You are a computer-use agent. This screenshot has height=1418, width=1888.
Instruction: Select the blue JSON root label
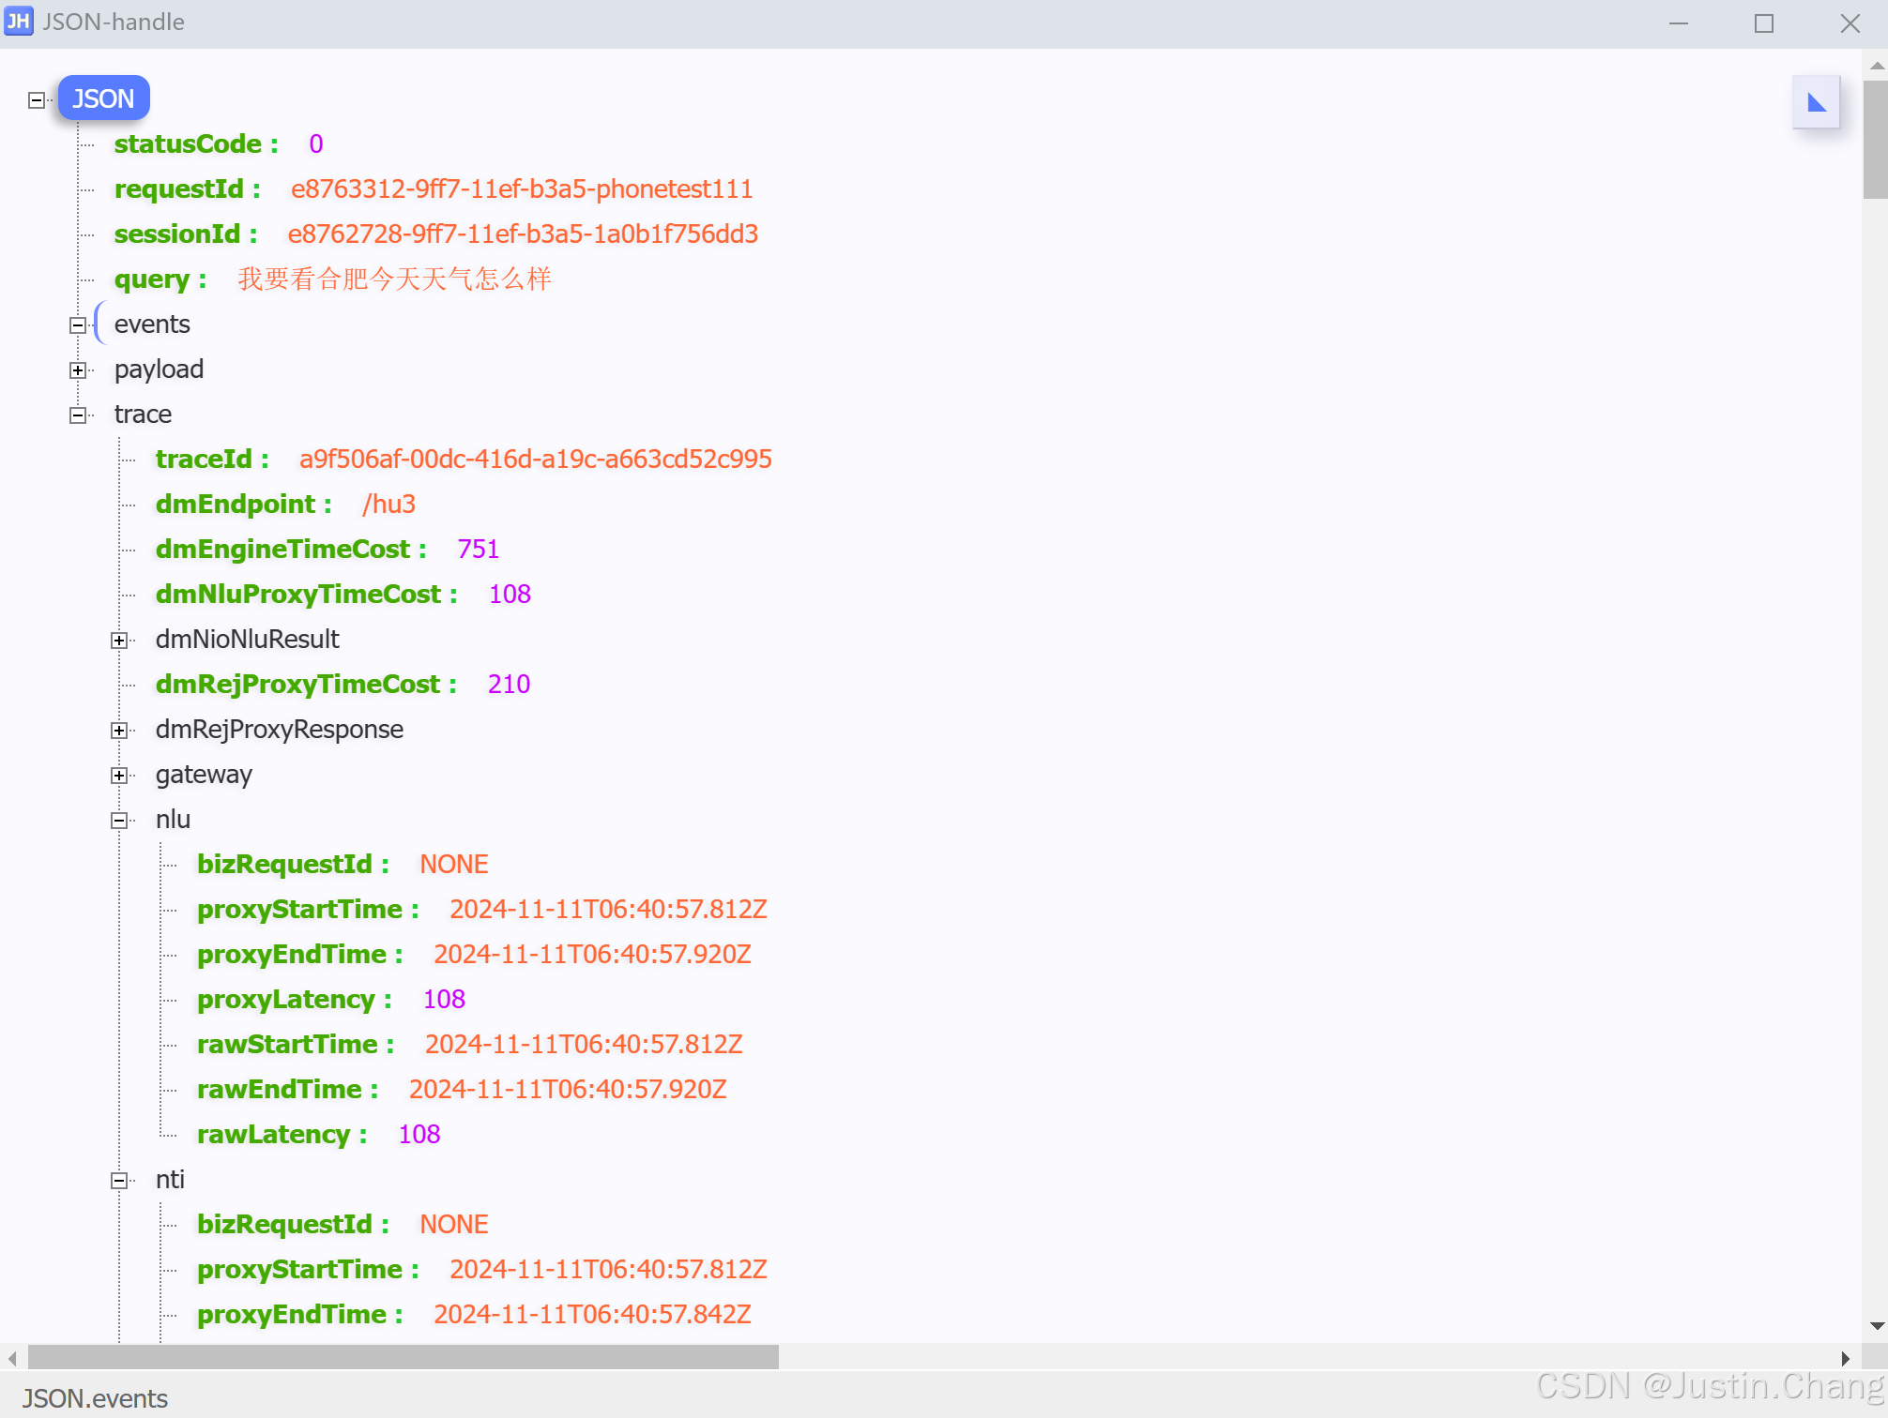click(103, 98)
